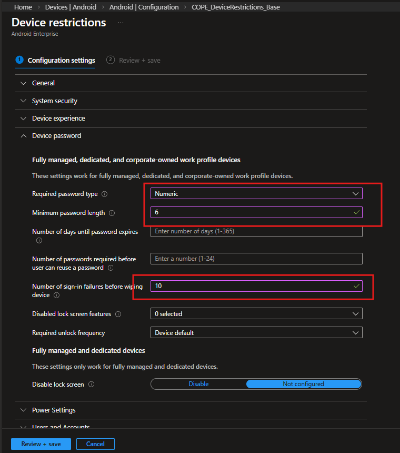Click info icon next to Disable lock screen
Viewport: 400px width, 453px height.
pyautogui.click(x=91, y=385)
